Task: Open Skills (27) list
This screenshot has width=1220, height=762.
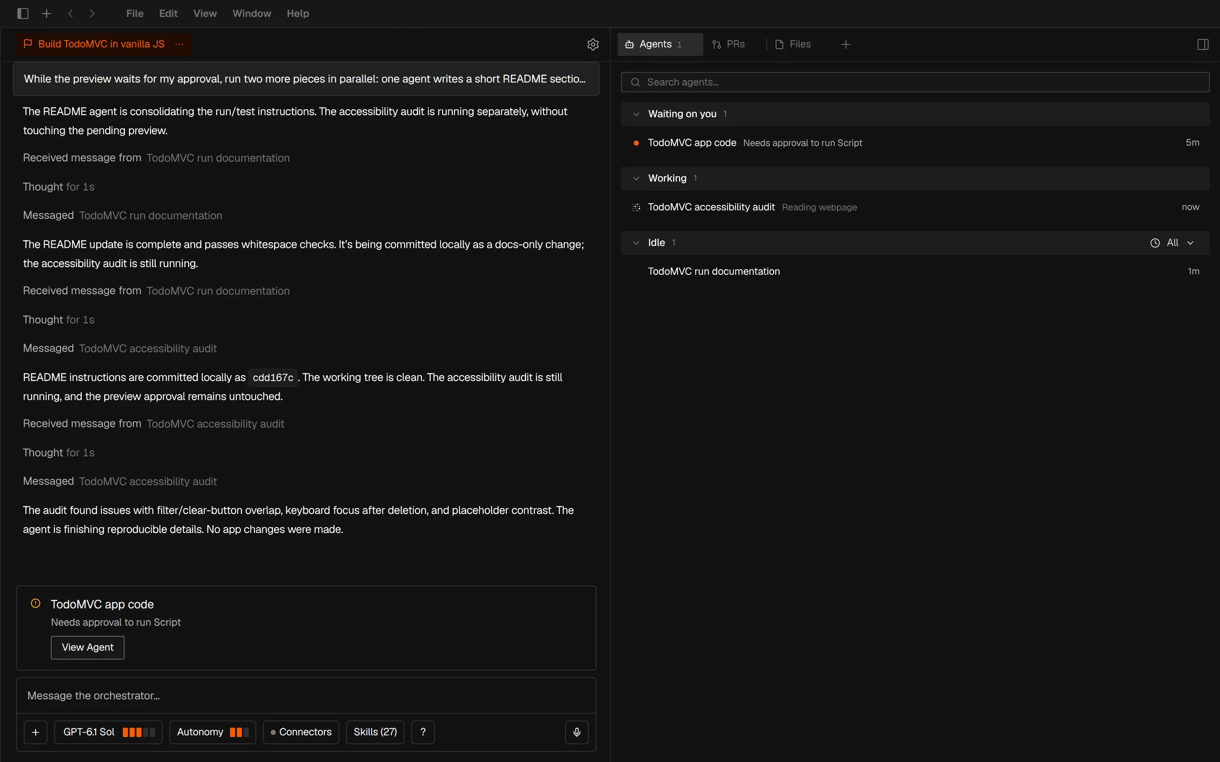Action: click(375, 732)
